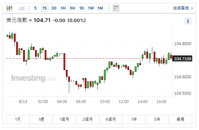Switch to area line chart type
This screenshot has height=130, width=199.
pos(22,8)
